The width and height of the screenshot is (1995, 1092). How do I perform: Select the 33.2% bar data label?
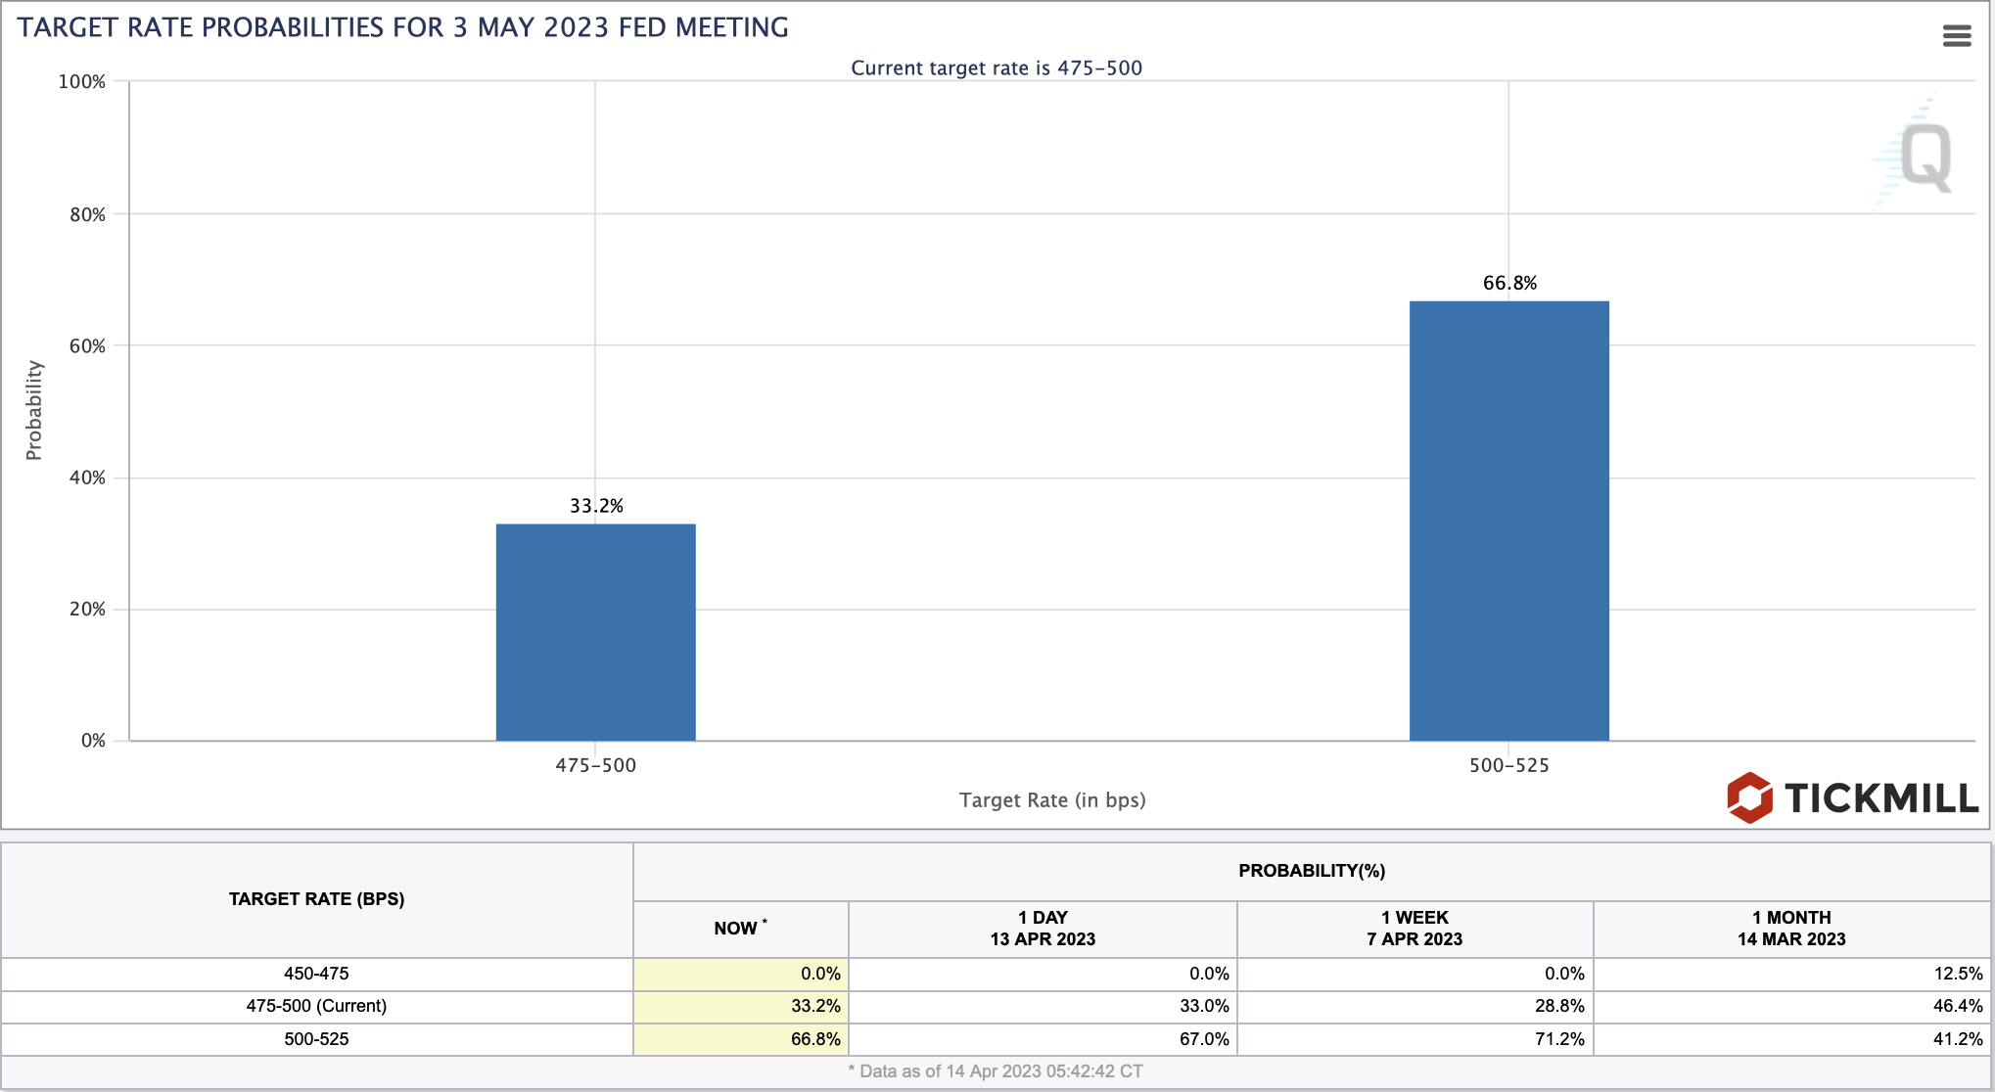[x=596, y=506]
